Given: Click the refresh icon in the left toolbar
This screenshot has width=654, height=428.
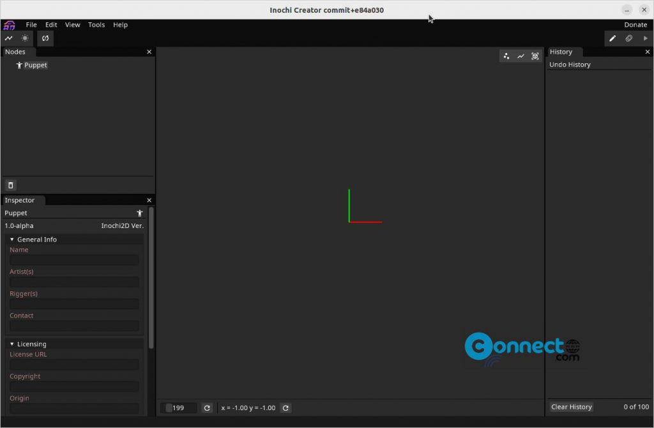Looking at the screenshot, I should (x=45, y=38).
